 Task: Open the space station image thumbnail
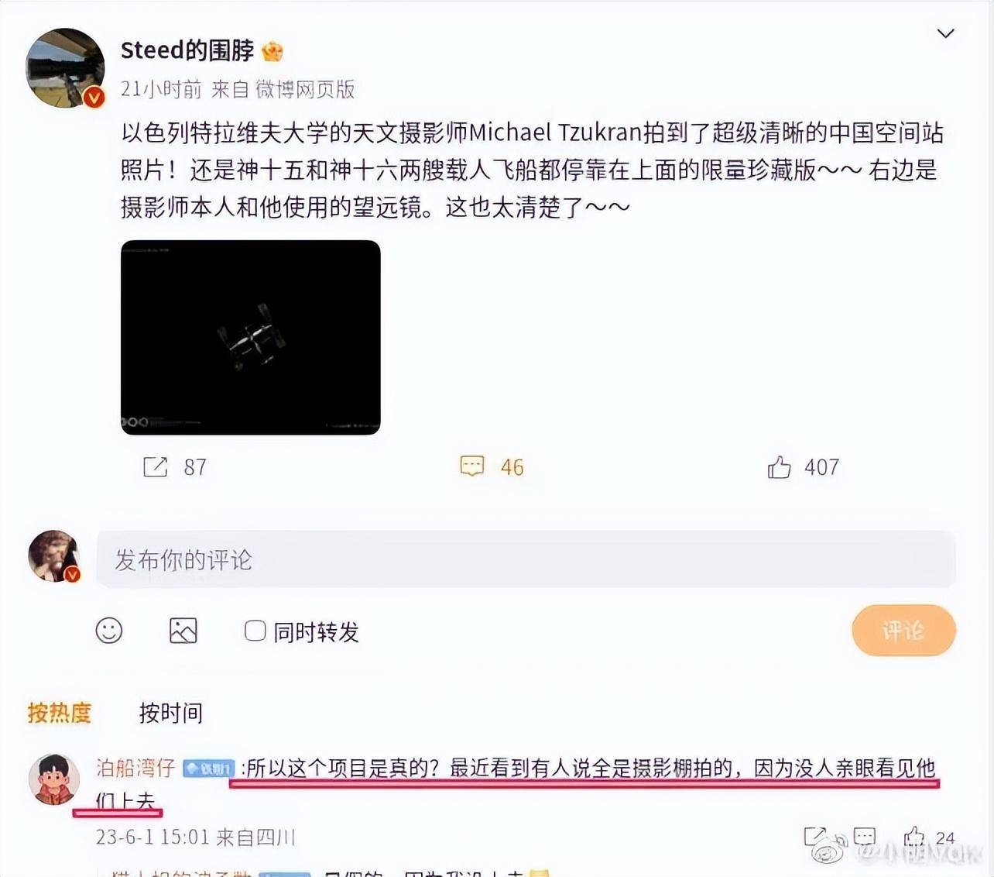[x=251, y=338]
